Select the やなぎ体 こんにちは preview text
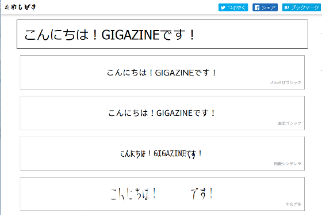Screen dimensions: 322x215 tap(133, 194)
